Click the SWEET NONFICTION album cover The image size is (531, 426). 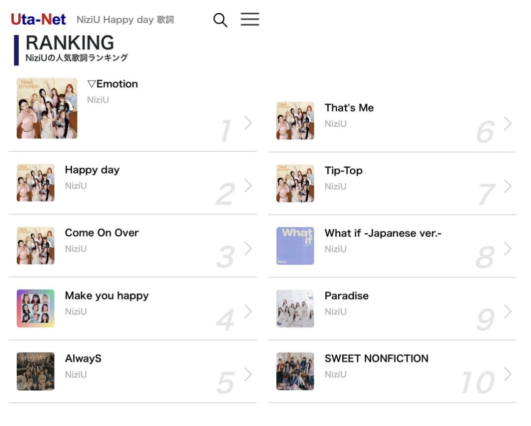[x=295, y=371]
